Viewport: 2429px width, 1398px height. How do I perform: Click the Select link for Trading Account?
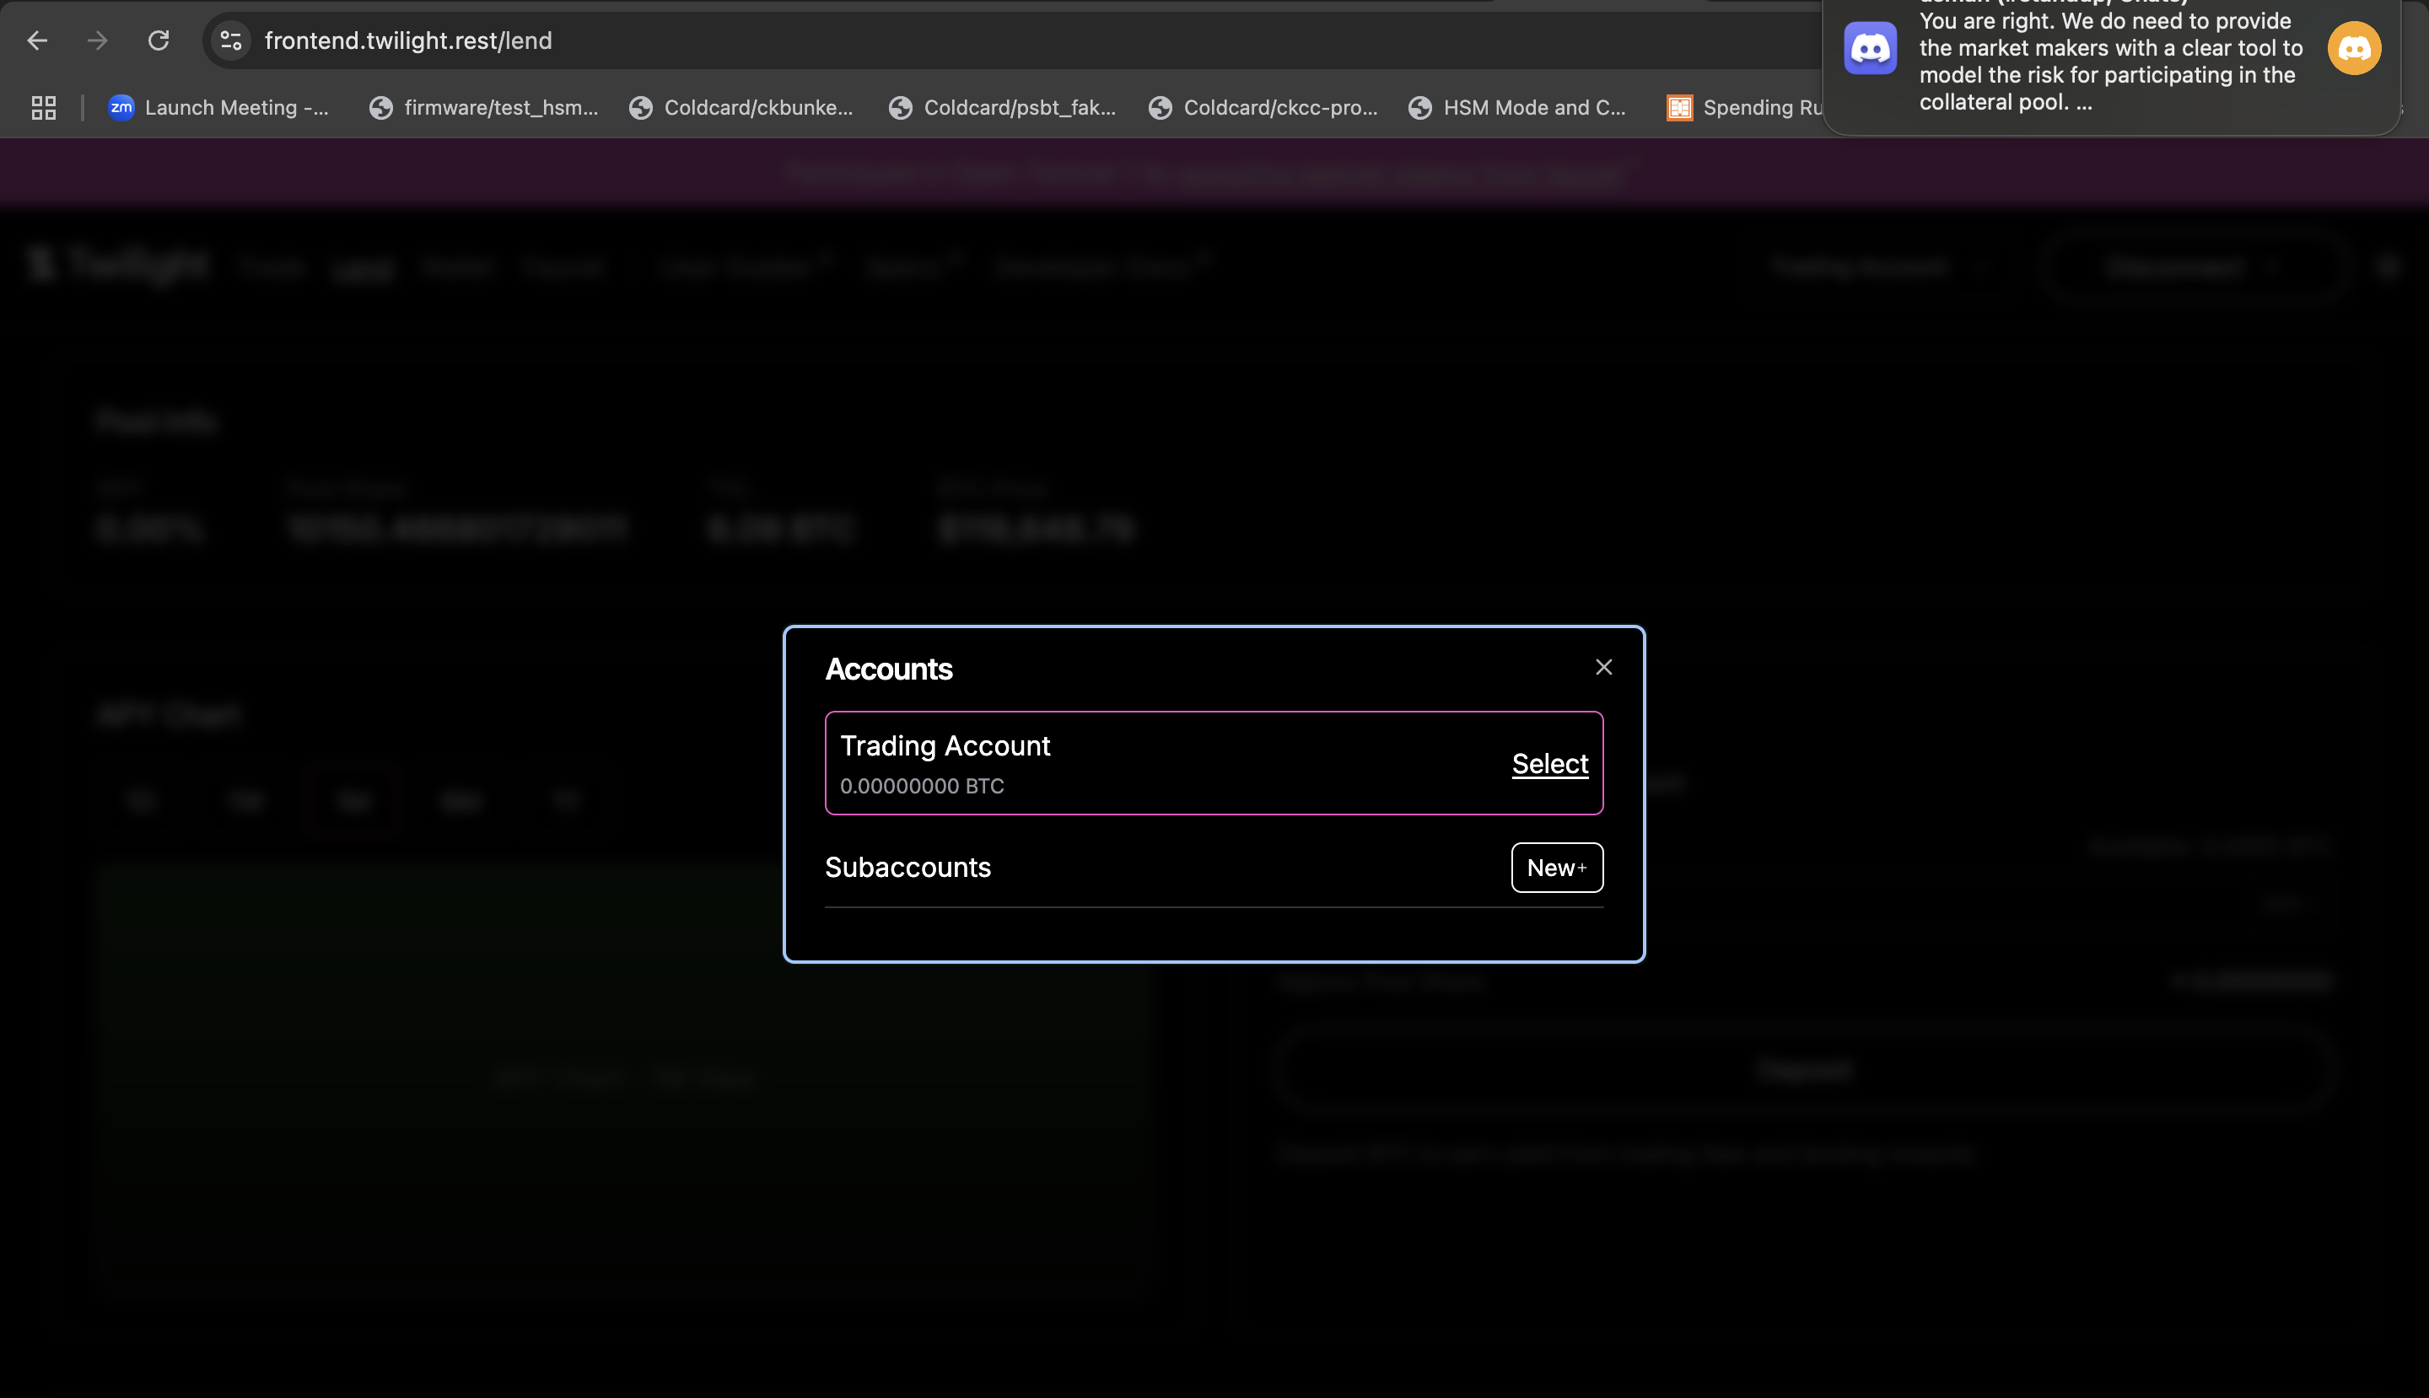point(1549,763)
